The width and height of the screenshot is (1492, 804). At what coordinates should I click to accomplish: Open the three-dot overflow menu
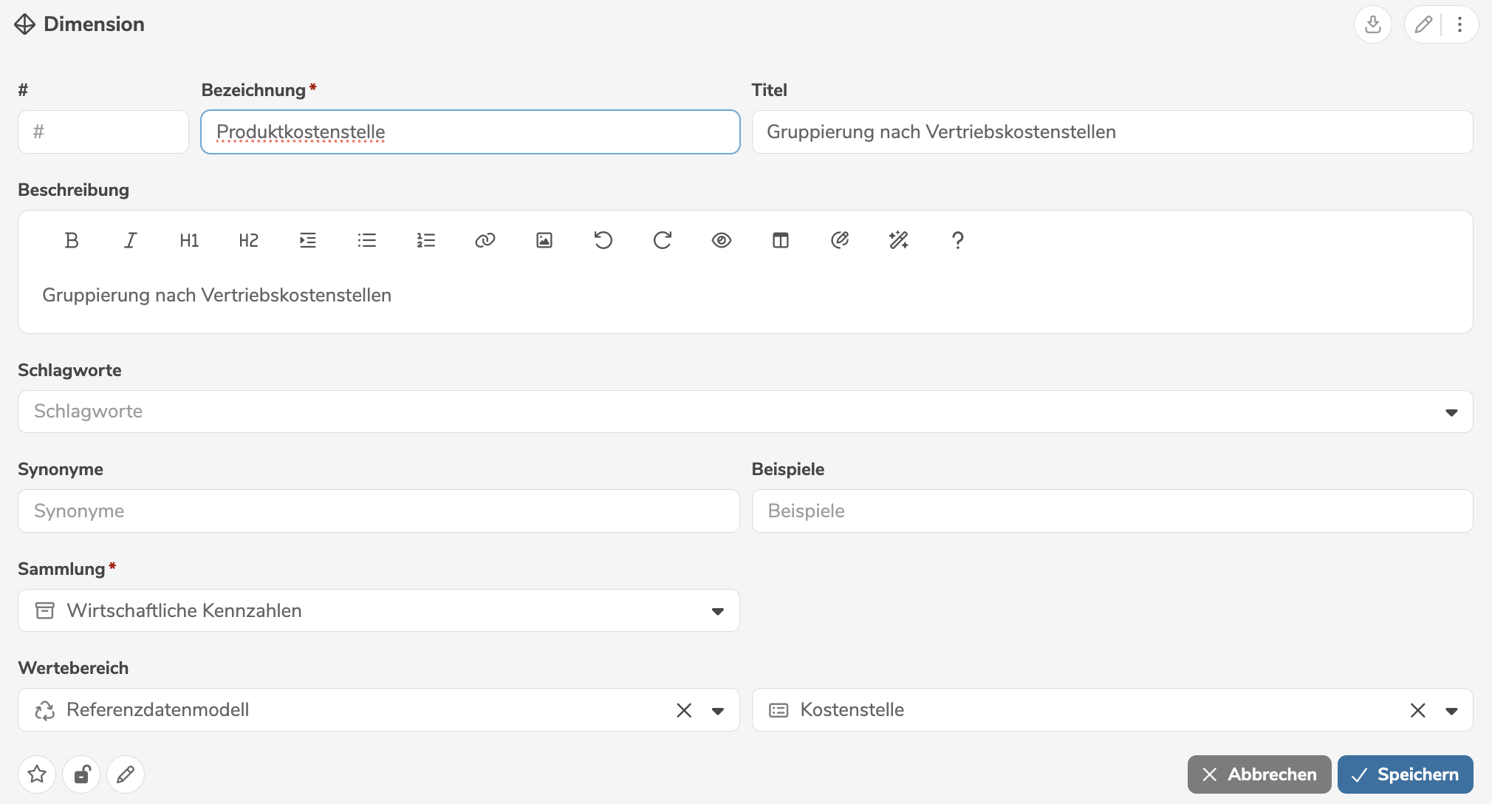(1460, 24)
